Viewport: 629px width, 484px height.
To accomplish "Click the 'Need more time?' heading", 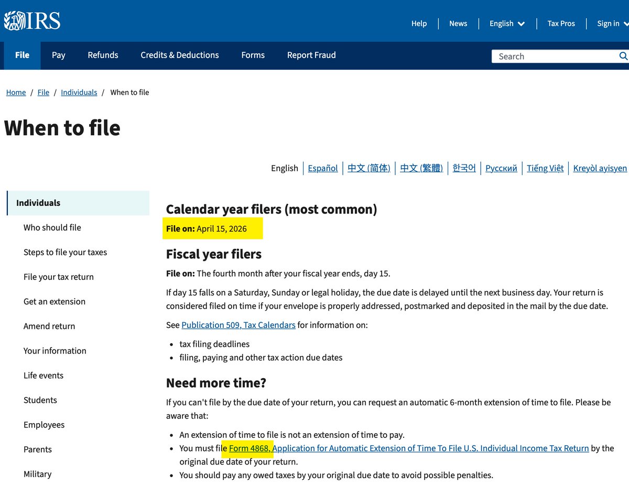I will click(216, 383).
